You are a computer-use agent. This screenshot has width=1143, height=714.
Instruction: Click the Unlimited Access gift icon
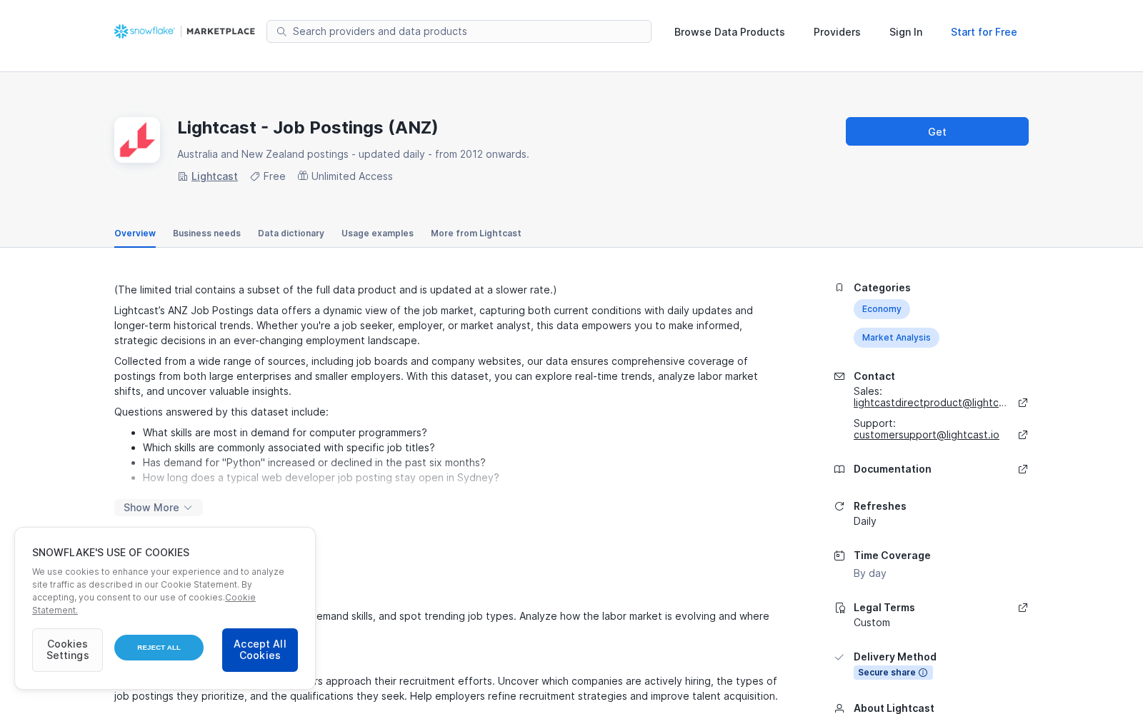[x=303, y=176]
